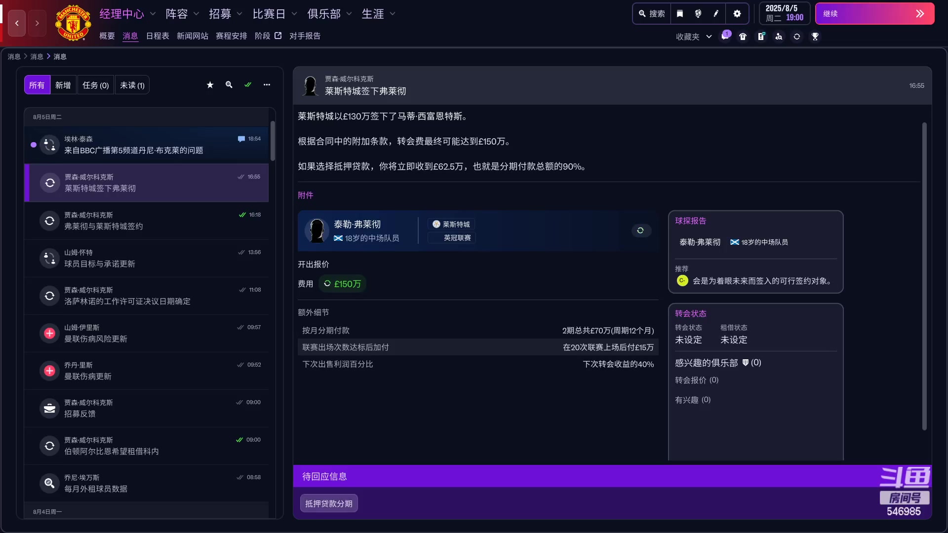Click the squad shirt icon in the toolbar

click(743, 37)
